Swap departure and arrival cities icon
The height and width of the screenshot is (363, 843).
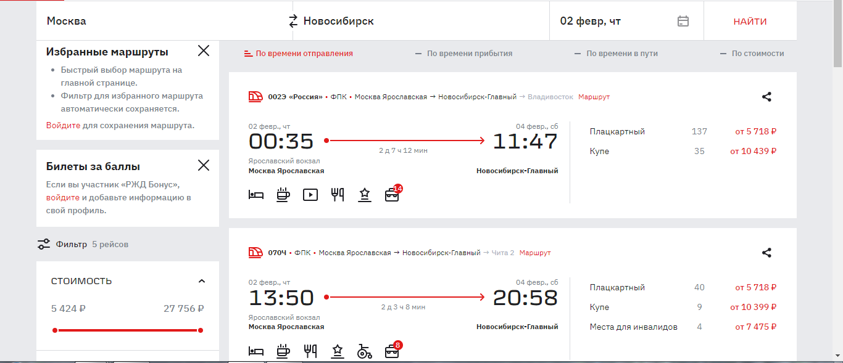(x=293, y=21)
